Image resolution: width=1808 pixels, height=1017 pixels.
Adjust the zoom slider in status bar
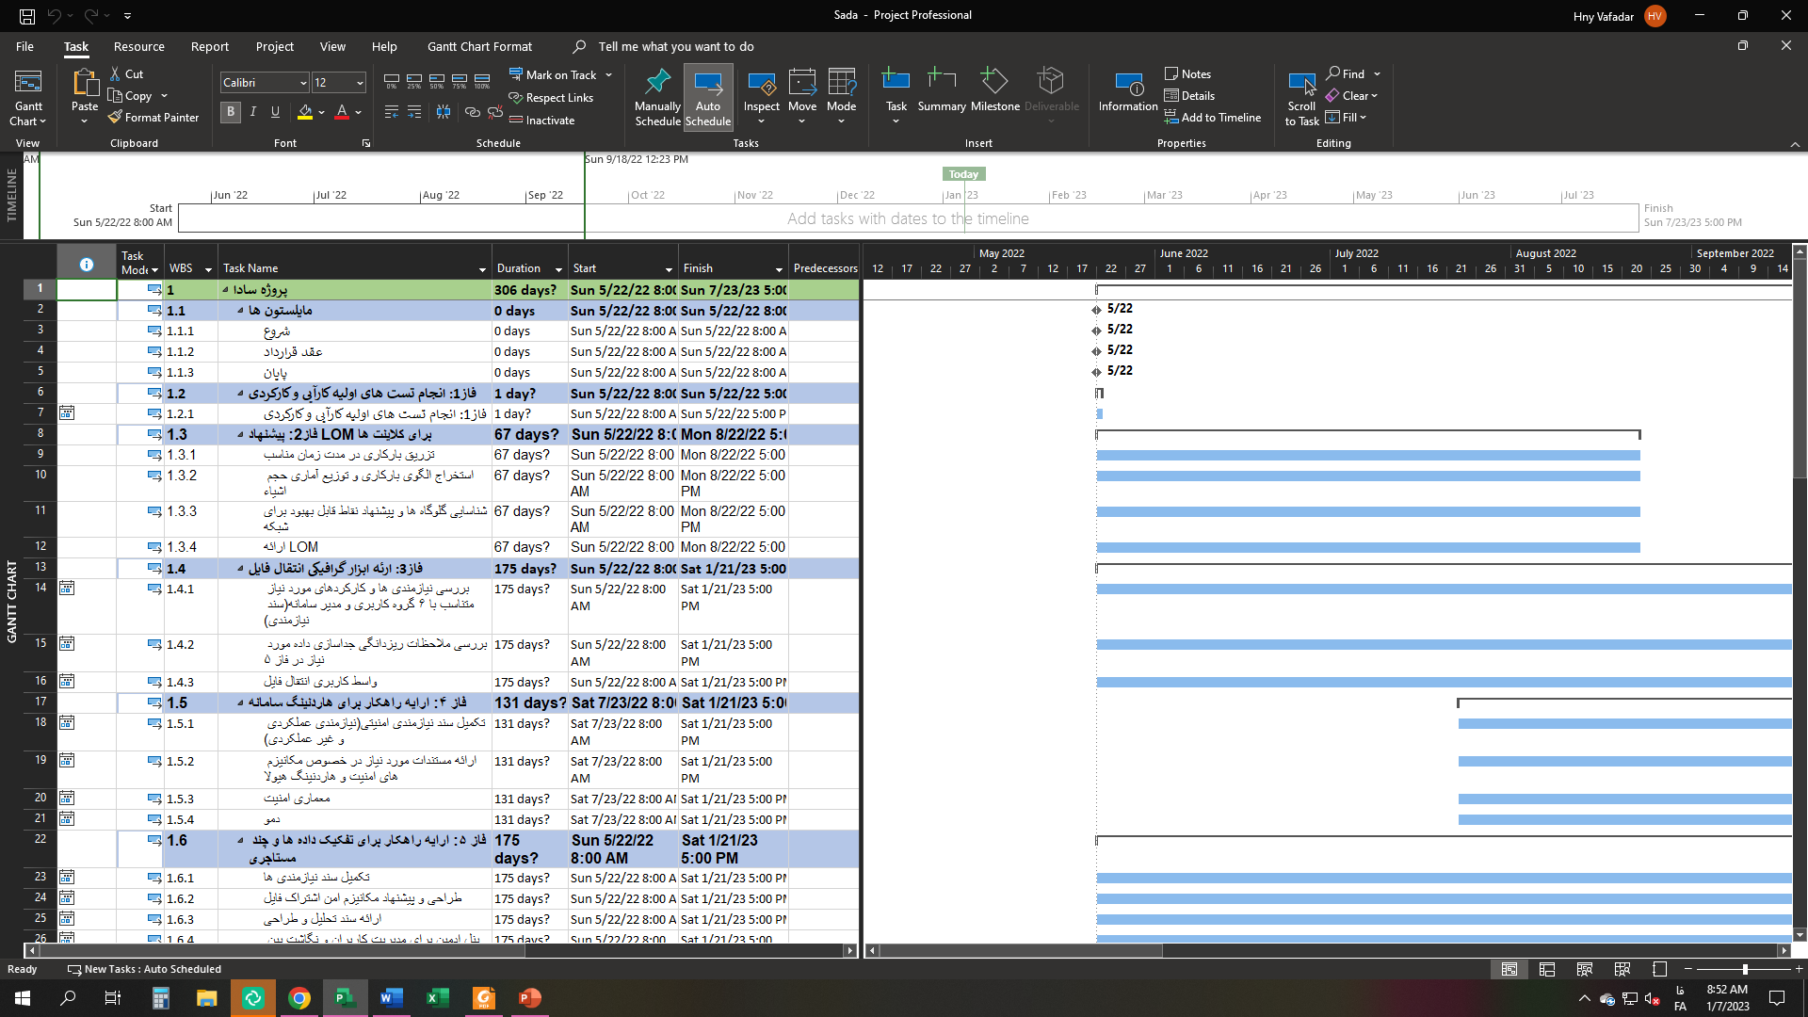coord(1744,969)
